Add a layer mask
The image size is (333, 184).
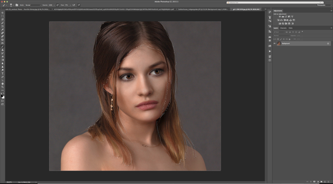[x=314, y=182]
